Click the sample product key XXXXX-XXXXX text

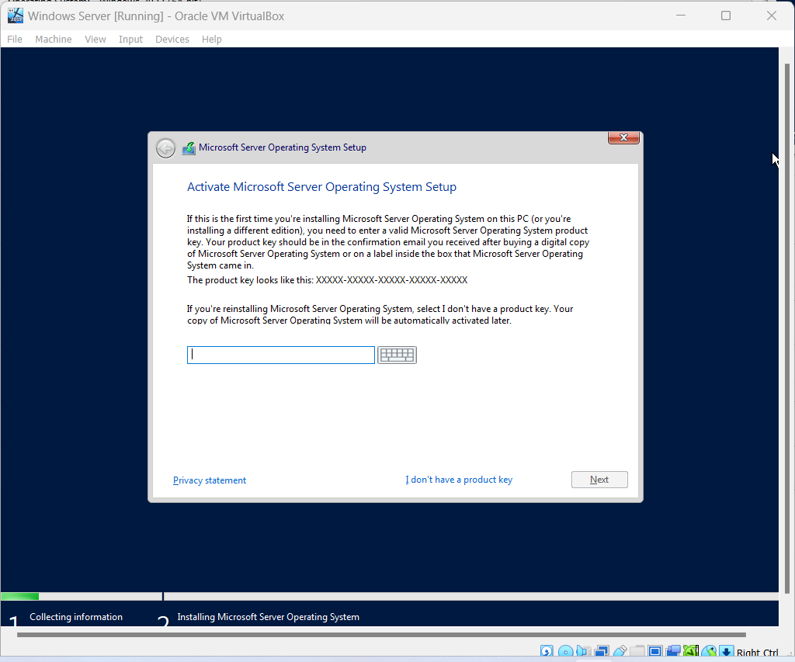[x=391, y=280]
